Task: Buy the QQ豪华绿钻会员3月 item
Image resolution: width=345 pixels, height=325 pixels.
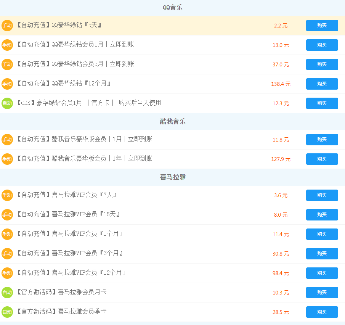Action: point(322,64)
